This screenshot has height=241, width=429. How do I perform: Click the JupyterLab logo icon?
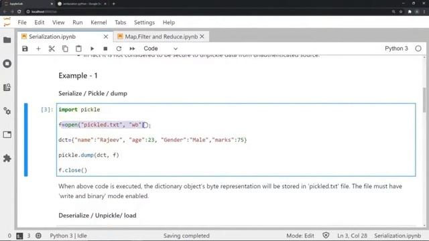tap(7, 22)
